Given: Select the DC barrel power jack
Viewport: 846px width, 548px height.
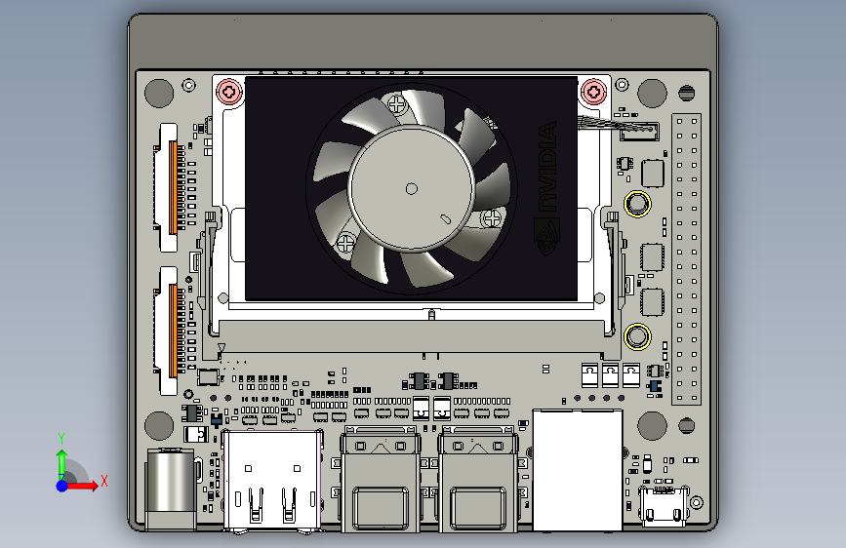Looking at the screenshot, I should coord(171,489).
